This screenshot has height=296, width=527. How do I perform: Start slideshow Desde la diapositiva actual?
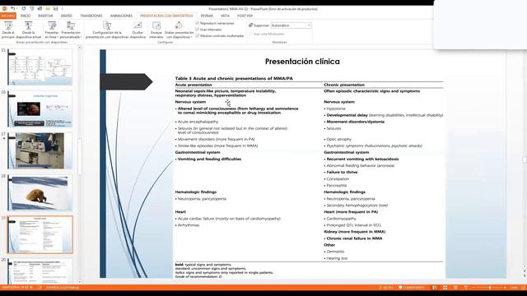29,30
